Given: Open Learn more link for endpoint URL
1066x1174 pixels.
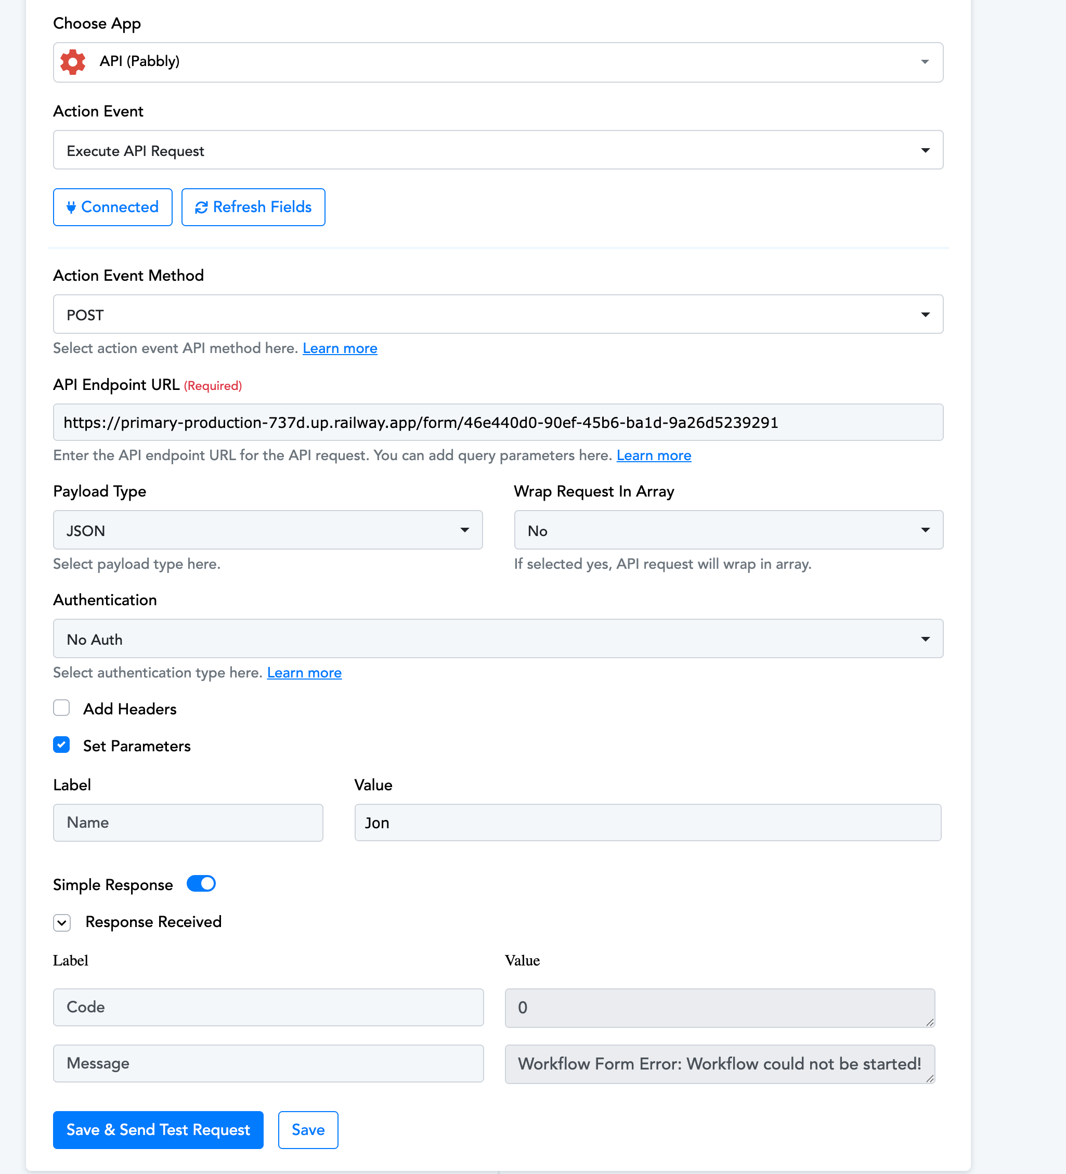Looking at the screenshot, I should (x=654, y=455).
